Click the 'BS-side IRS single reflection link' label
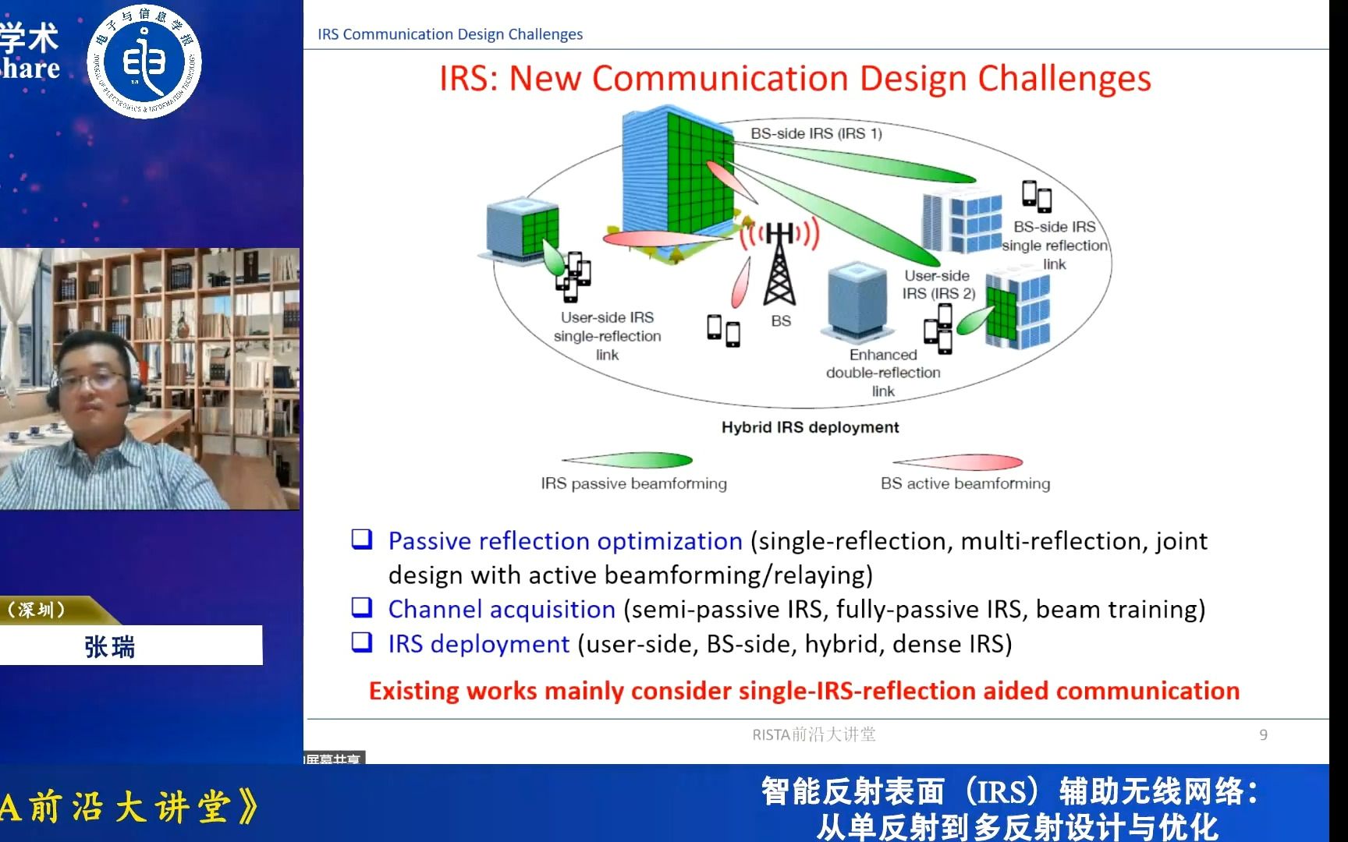The image size is (1348, 842). pyautogui.click(x=1055, y=245)
